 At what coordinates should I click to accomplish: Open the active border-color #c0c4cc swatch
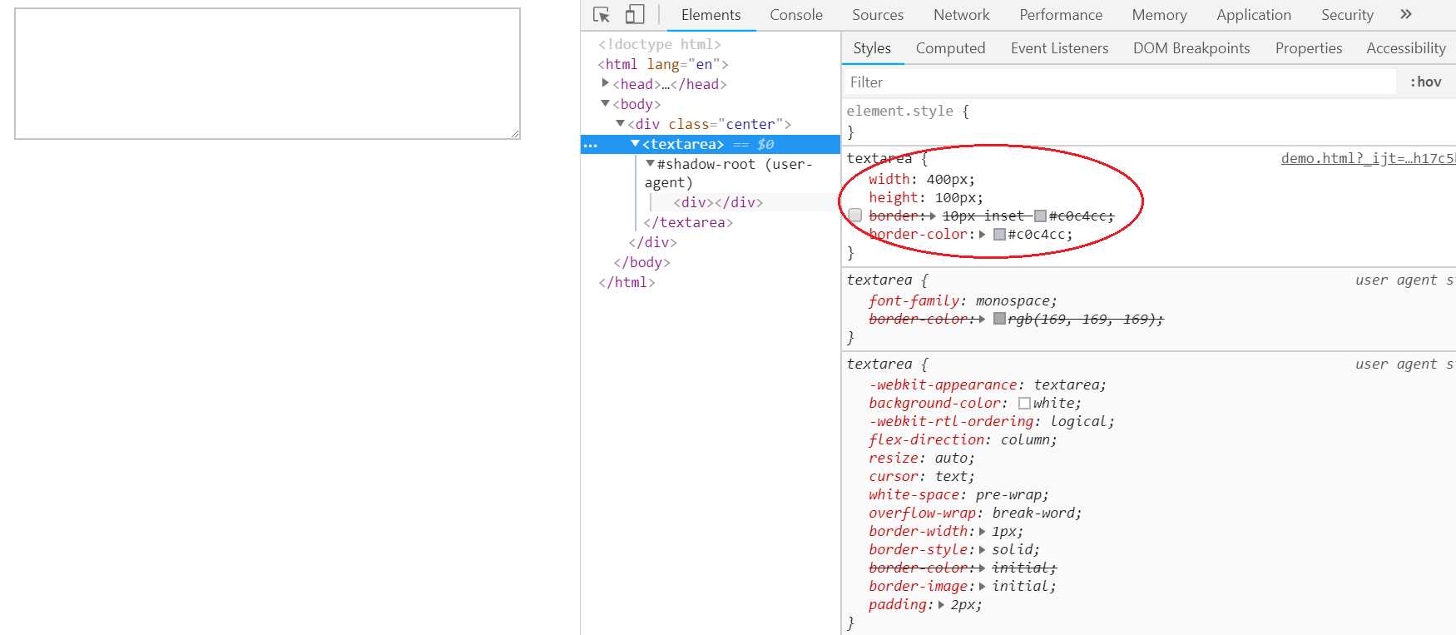(1000, 235)
